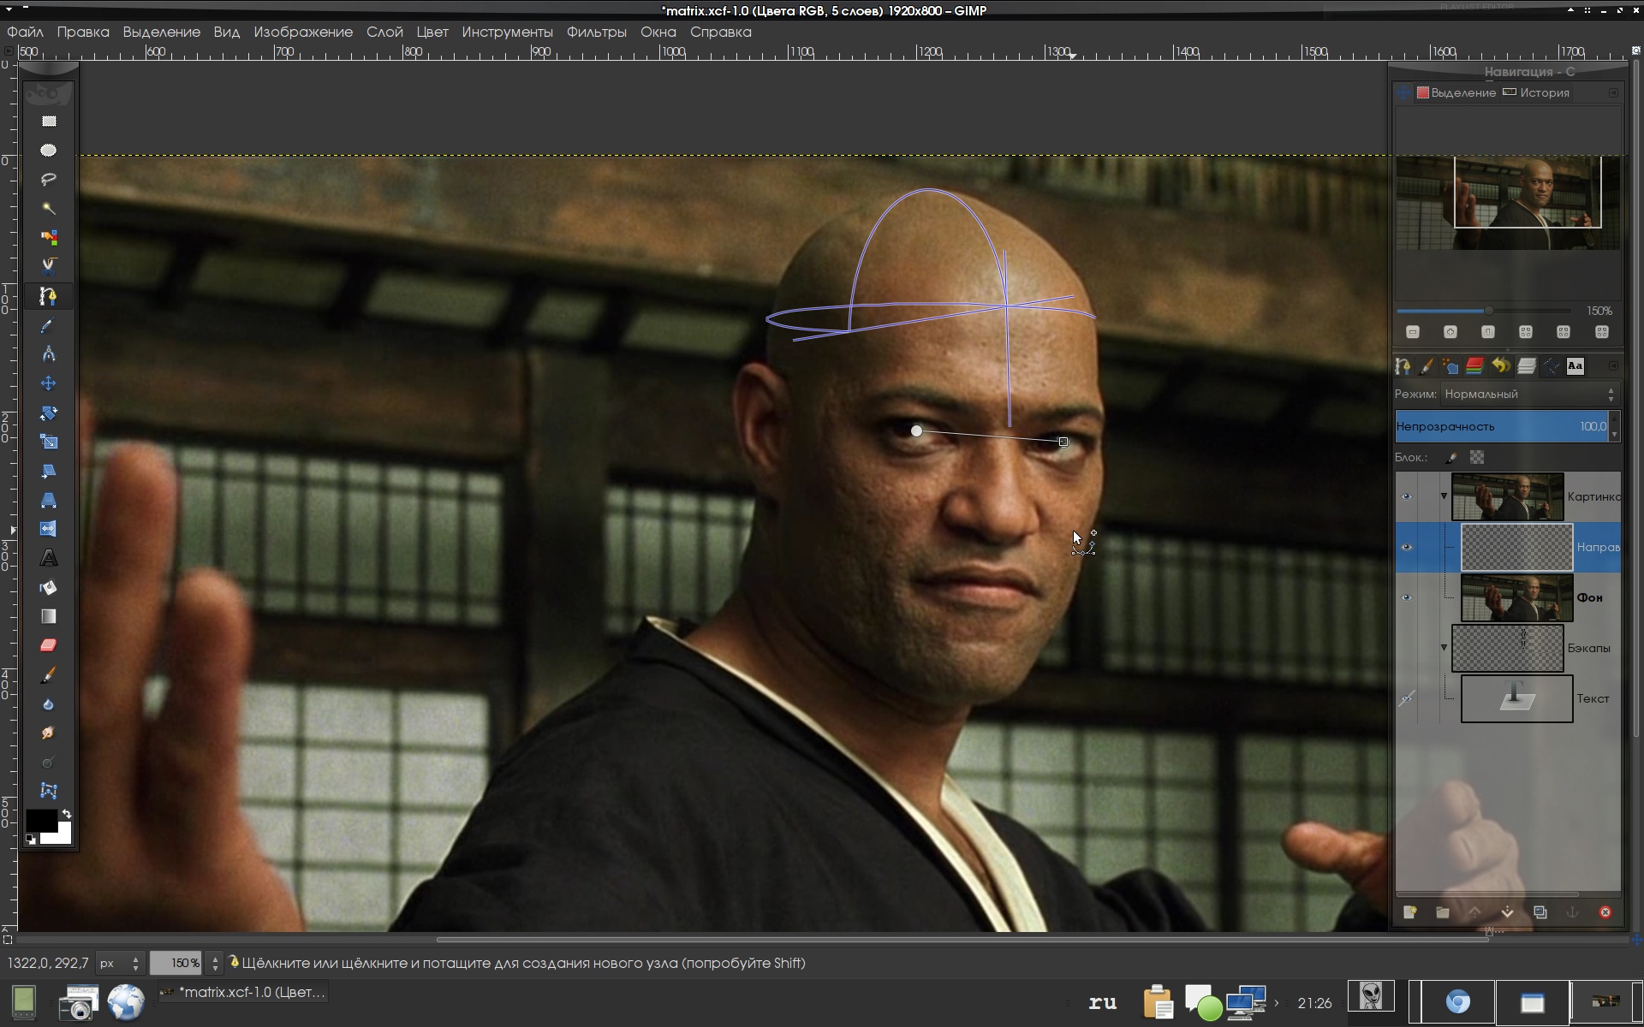Select the Paths tool in toolbox
This screenshot has height=1027, width=1644.
(x=49, y=296)
